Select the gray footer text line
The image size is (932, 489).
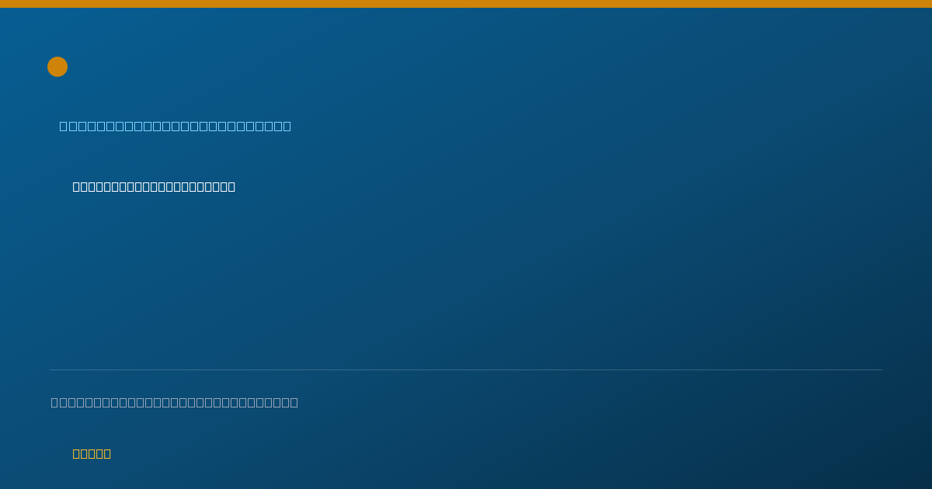pos(175,402)
